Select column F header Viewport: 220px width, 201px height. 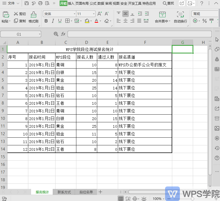pyautogui.click(x=145, y=43)
